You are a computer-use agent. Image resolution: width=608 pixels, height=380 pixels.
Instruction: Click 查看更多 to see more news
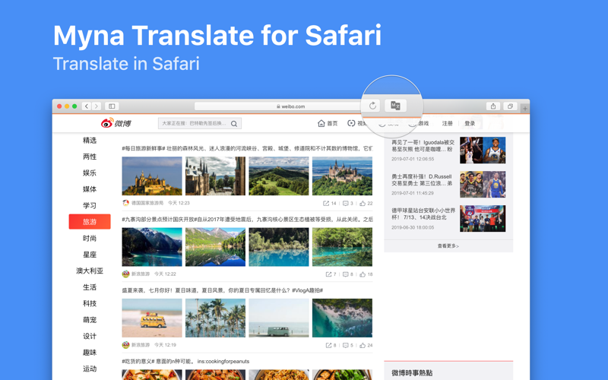tap(448, 245)
